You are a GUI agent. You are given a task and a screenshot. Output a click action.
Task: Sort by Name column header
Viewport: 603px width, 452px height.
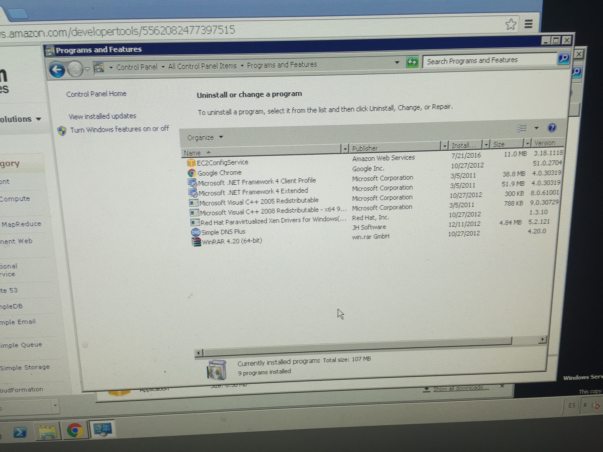pyautogui.click(x=261, y=151)
